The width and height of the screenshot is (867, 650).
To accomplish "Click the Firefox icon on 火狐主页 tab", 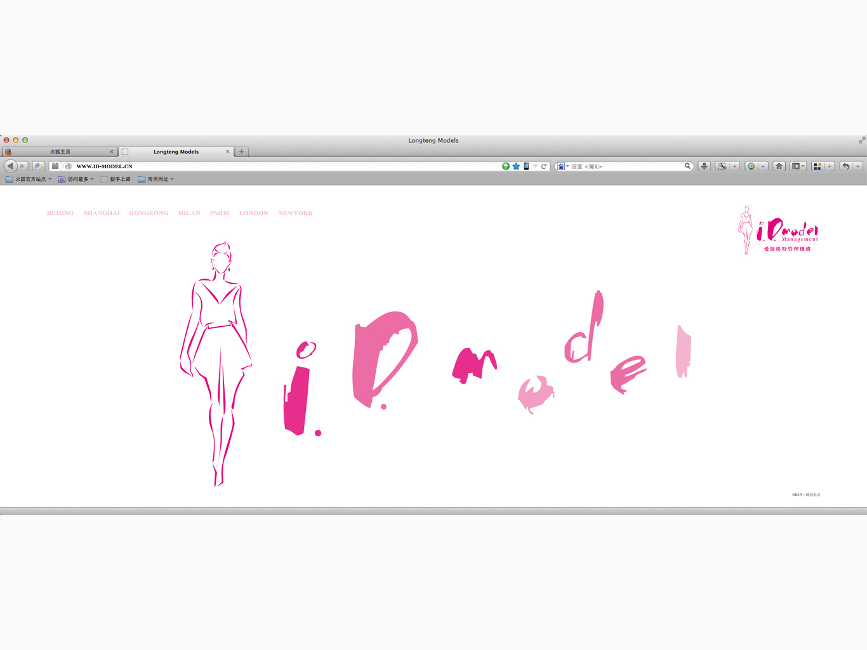I will 8,152.
